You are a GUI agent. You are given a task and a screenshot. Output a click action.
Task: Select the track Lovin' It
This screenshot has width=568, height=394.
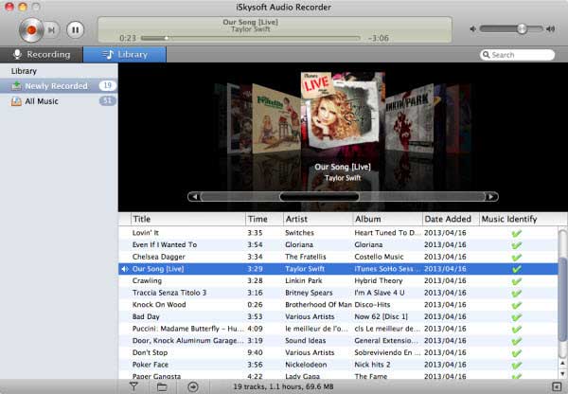[x=338, y=233]
